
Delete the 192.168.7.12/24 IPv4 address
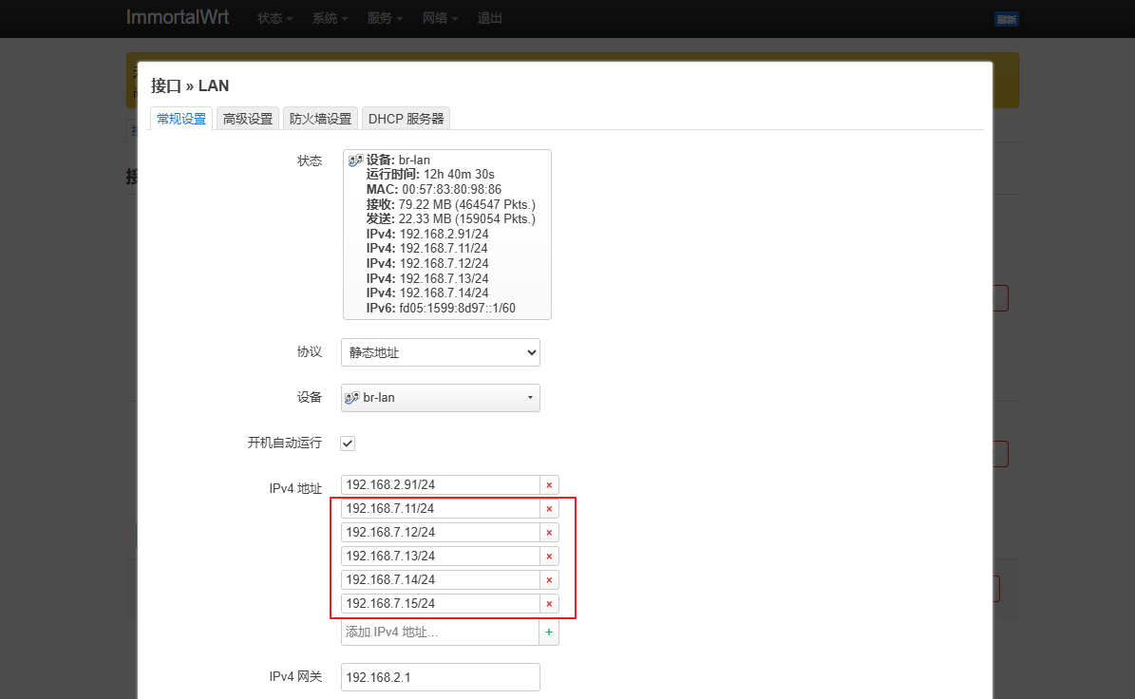549,533
